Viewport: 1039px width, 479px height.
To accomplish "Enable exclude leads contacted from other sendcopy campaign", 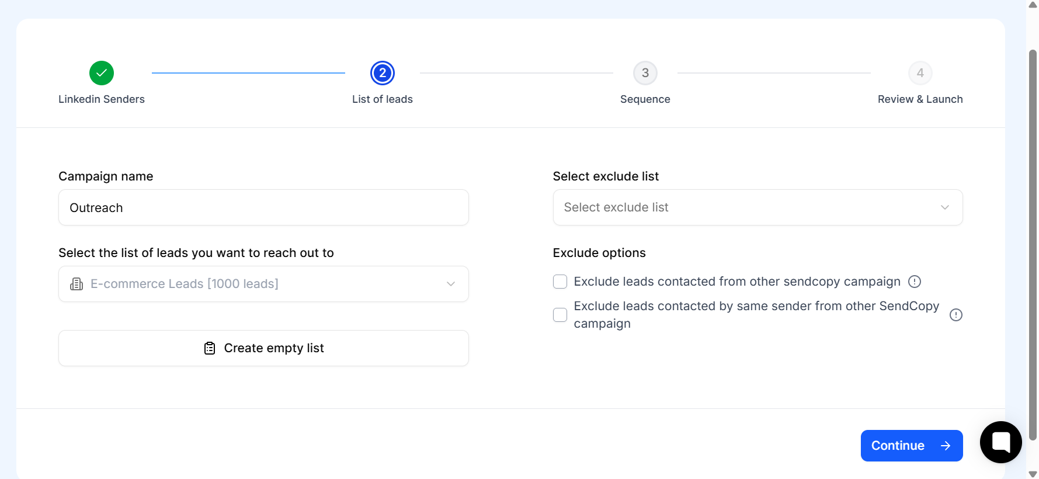I will tap(560, 282).
